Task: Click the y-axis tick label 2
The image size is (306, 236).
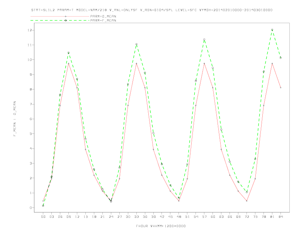Action: point(31,178)
